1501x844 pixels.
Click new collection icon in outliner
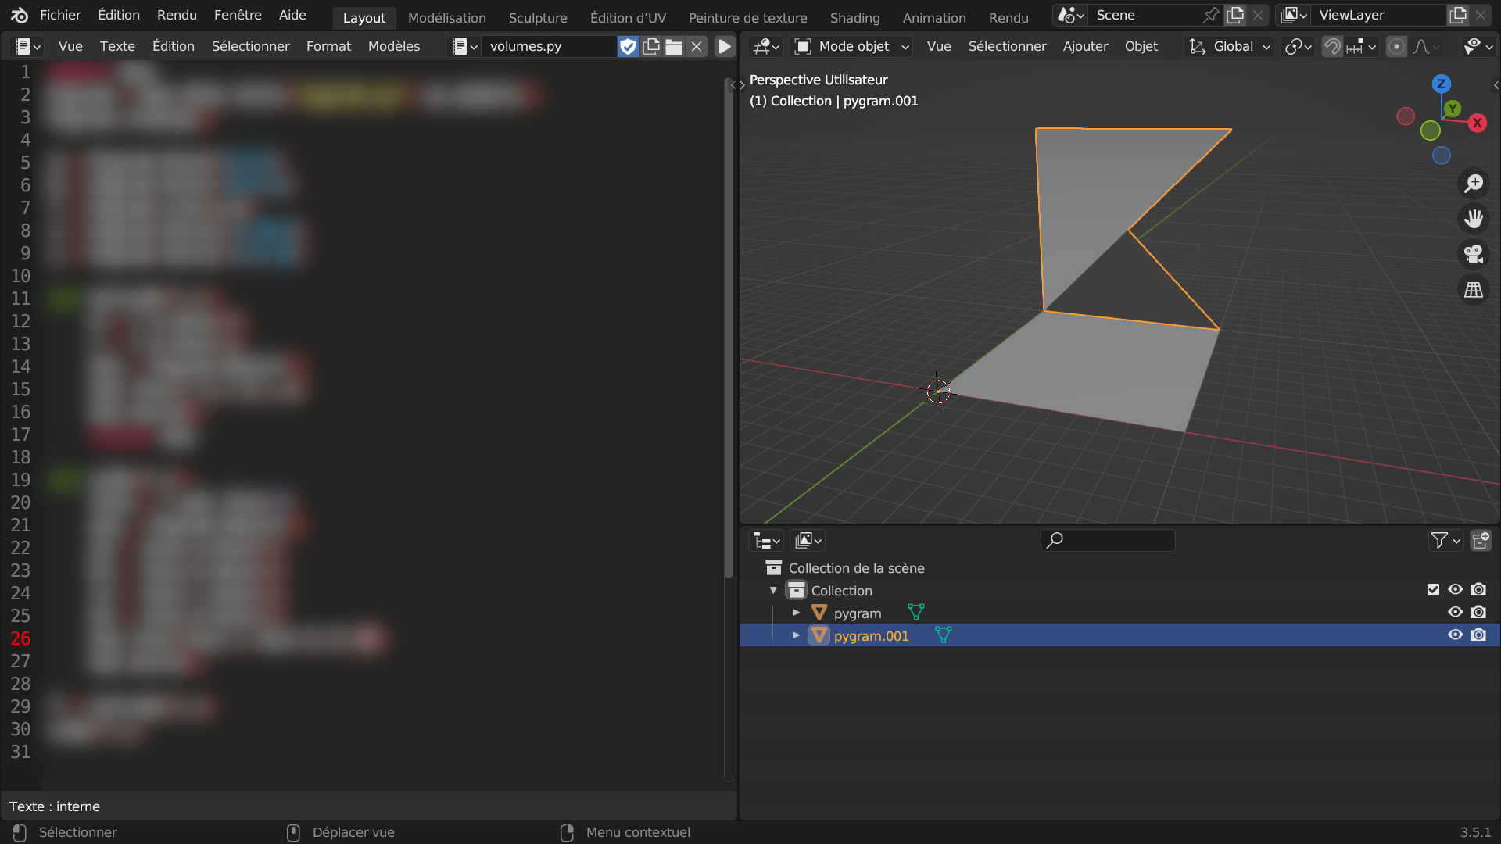tap(1481, 541)
